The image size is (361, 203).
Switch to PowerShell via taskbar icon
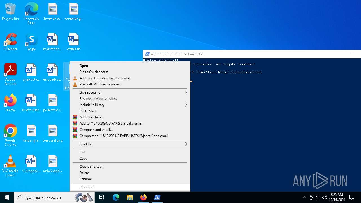[x=157, y=197]
